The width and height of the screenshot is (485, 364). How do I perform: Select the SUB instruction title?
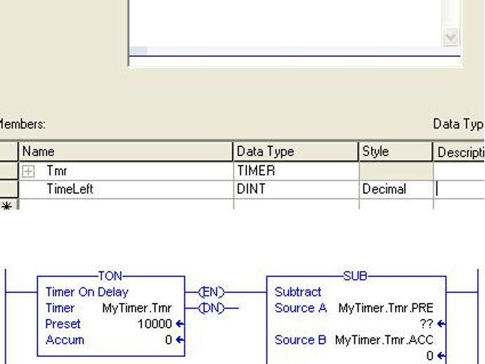point(356,276)
